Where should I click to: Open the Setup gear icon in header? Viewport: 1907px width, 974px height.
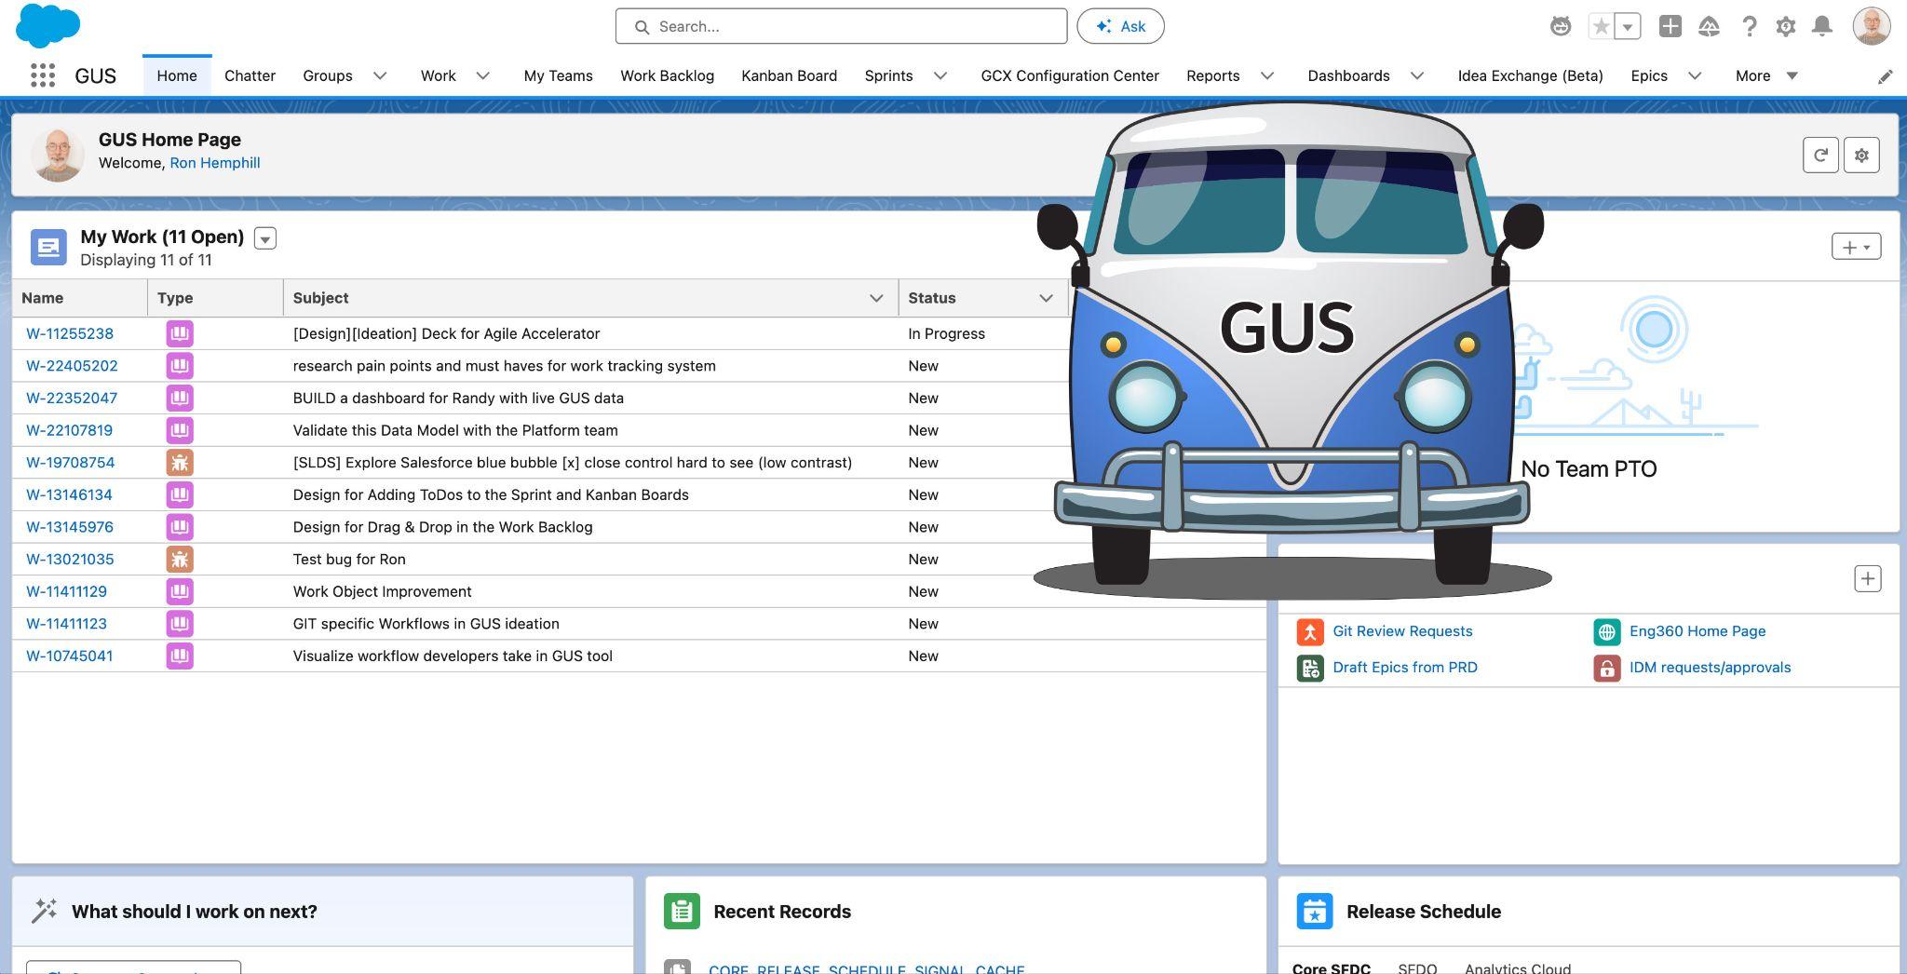[1785, 26]
